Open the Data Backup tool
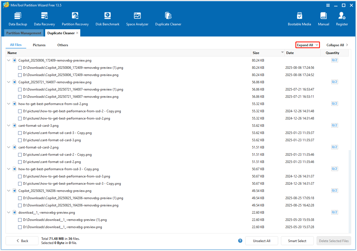Image resolution: width=357 pixels, height=251 pixels. [18, 19]
